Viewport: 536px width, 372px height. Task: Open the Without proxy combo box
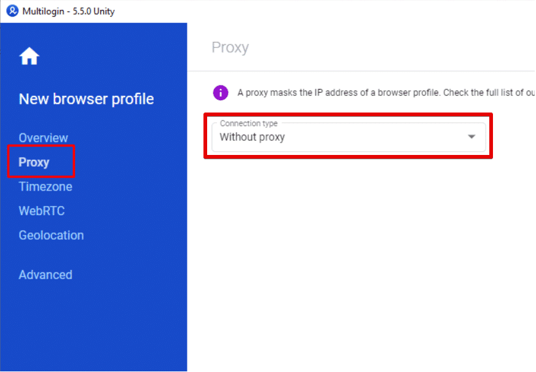349,137
